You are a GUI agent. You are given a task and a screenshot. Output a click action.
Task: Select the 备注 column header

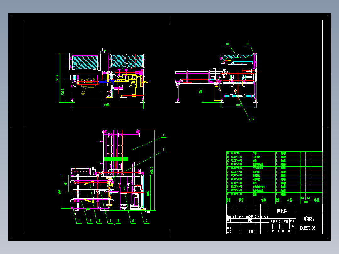click(x=317, y=200)
